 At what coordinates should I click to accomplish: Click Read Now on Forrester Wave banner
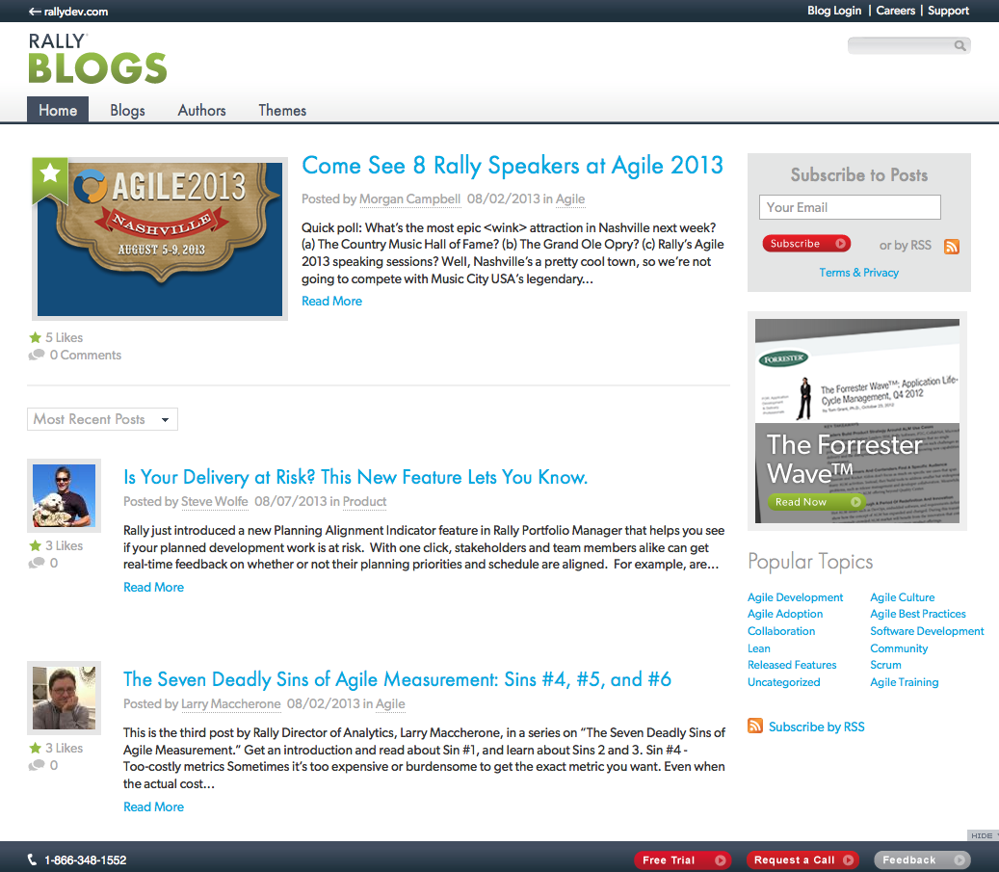tap(815, 501)
